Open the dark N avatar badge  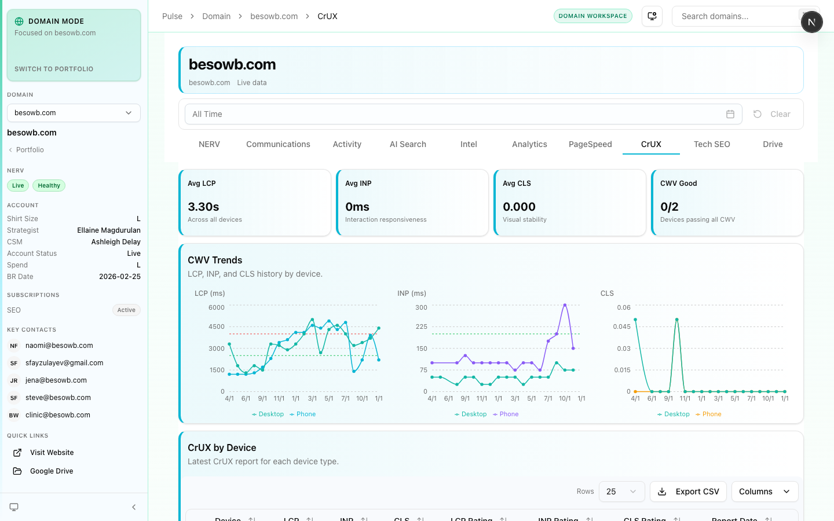pyautogui.click(x=811, y=22)
